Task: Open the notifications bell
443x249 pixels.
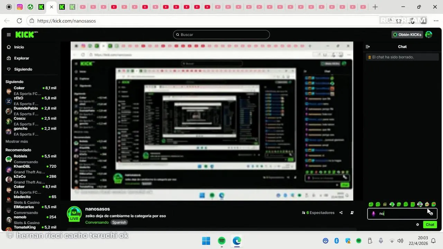Action: coord(433,241)
